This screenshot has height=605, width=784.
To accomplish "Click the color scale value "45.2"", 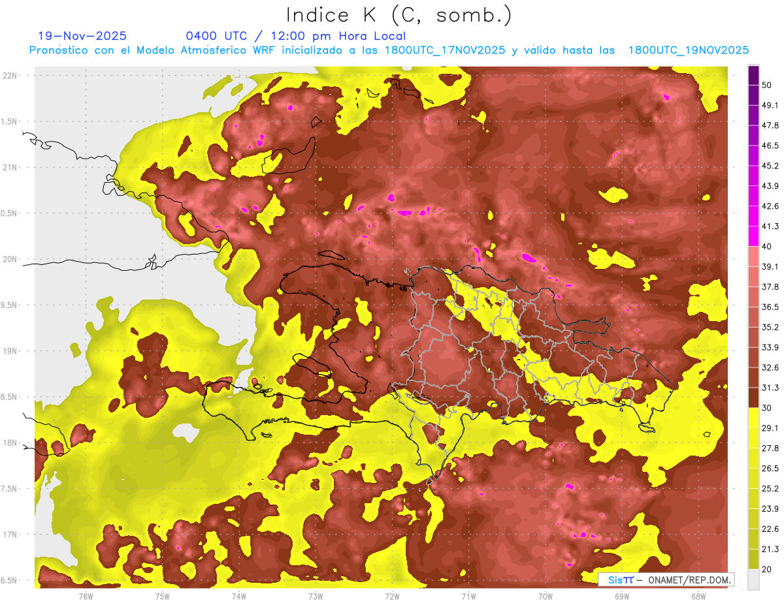I will [770, 166].
